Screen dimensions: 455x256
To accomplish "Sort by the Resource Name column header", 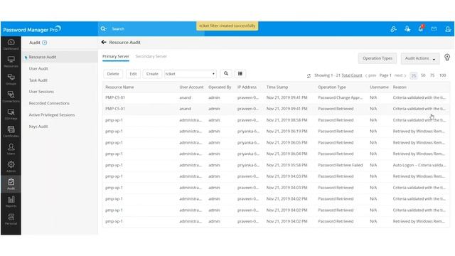I will click(x=119, y=87).
